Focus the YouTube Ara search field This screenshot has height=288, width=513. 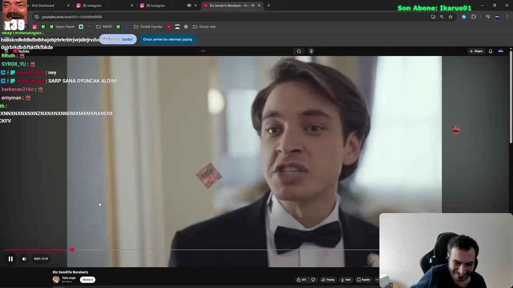coord(246,51)
